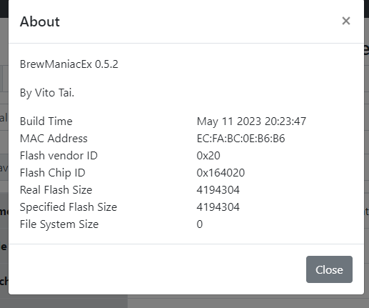Click the About dialog title
This screenshot has height=308, width=369.
click(x=40, y=21)
